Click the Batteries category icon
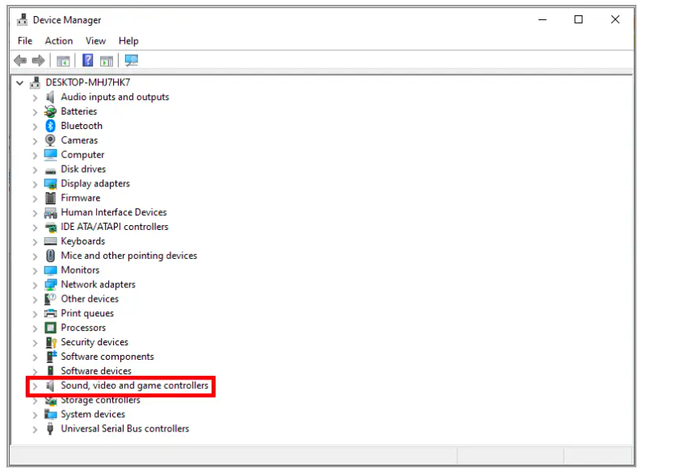Viewport: 679px width, 476px height. [50, 111]
